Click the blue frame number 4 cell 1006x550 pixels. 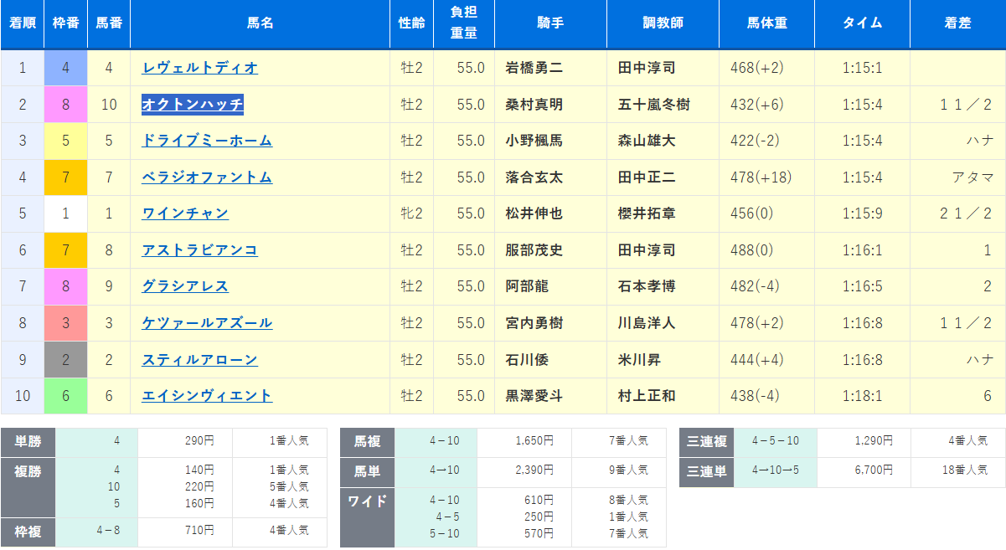click(66, 68)
